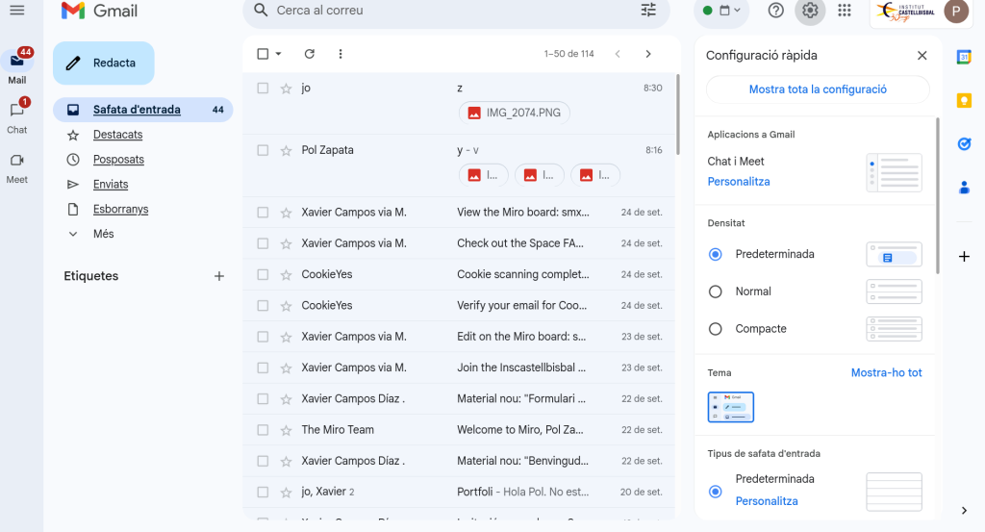Open Google Keep side panel
Image resolution: width=985 pixels, height=532 pixels.
click(964, 100)
